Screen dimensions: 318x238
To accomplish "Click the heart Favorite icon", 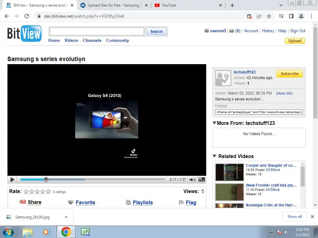I will pos(70,202).
